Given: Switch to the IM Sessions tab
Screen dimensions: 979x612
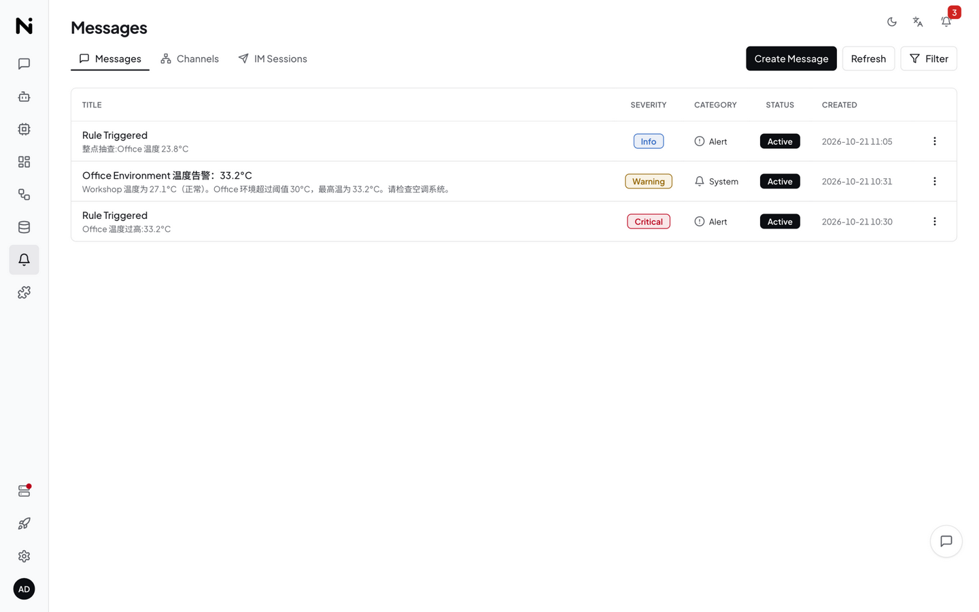Looking at the screenshot, I should [x=273, y=58].
